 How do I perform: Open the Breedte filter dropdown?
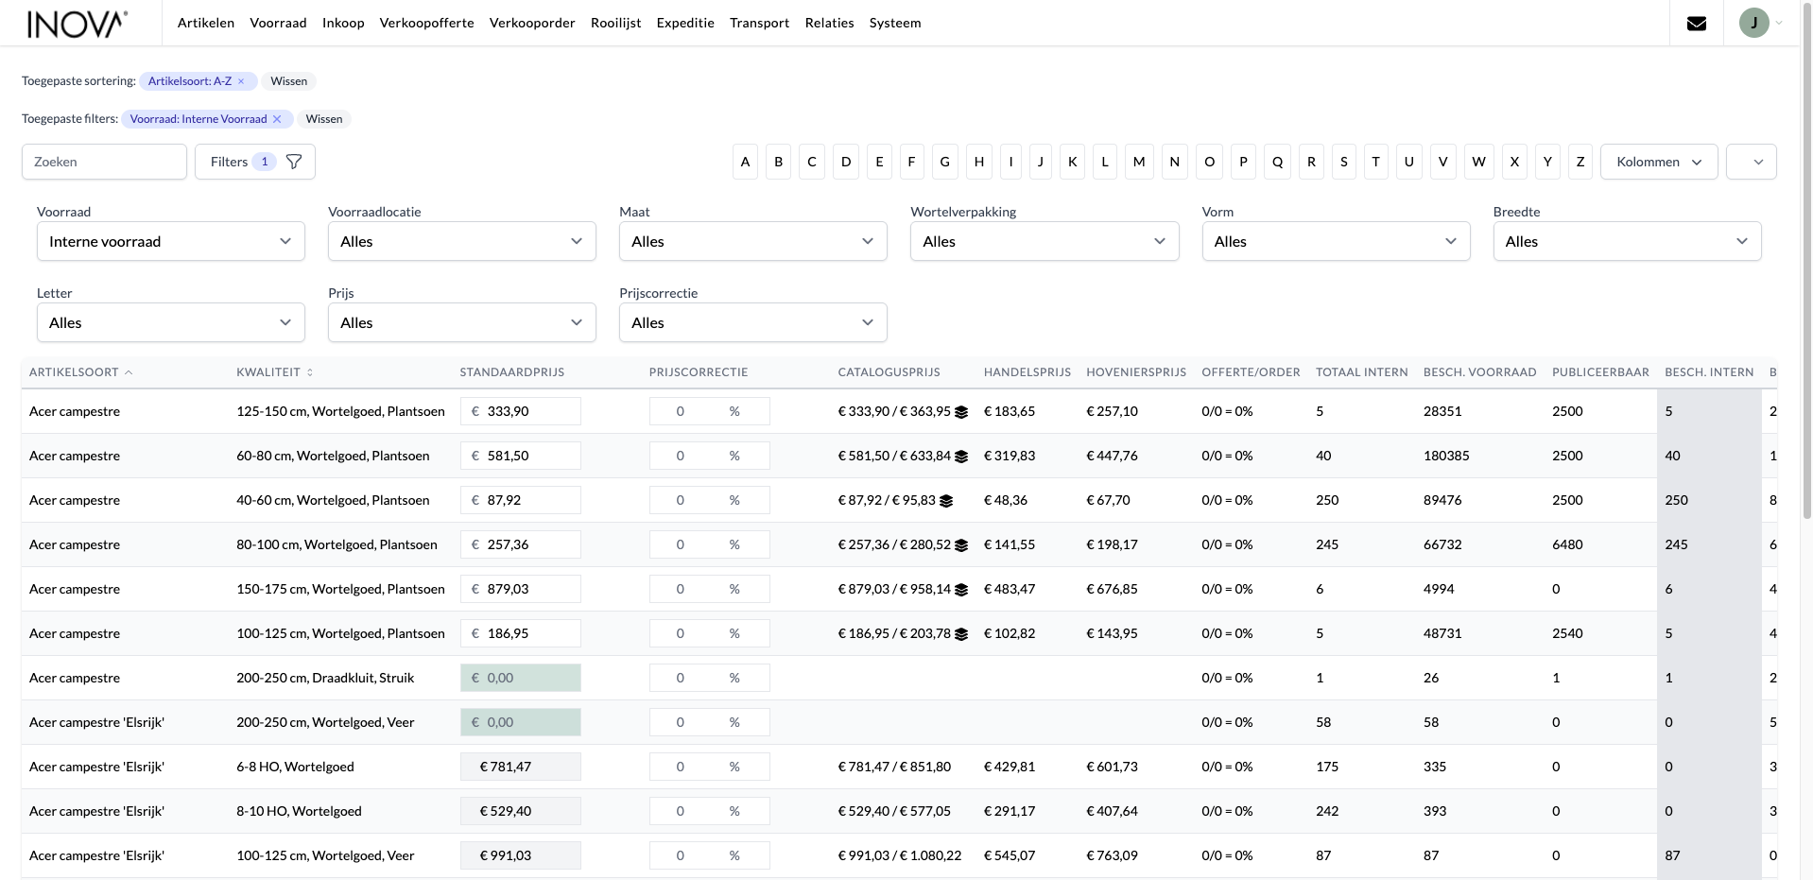tap(1628, 241)
